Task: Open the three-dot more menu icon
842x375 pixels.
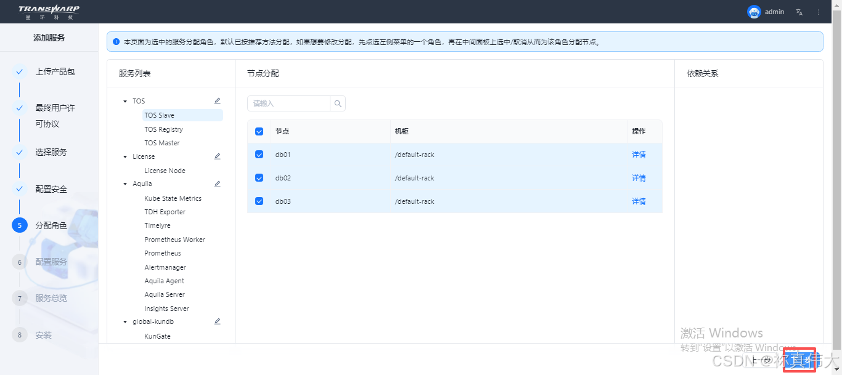Action: 819,12
